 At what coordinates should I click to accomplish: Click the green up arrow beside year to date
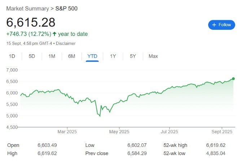pyautogui.click(x=54, y=34)
